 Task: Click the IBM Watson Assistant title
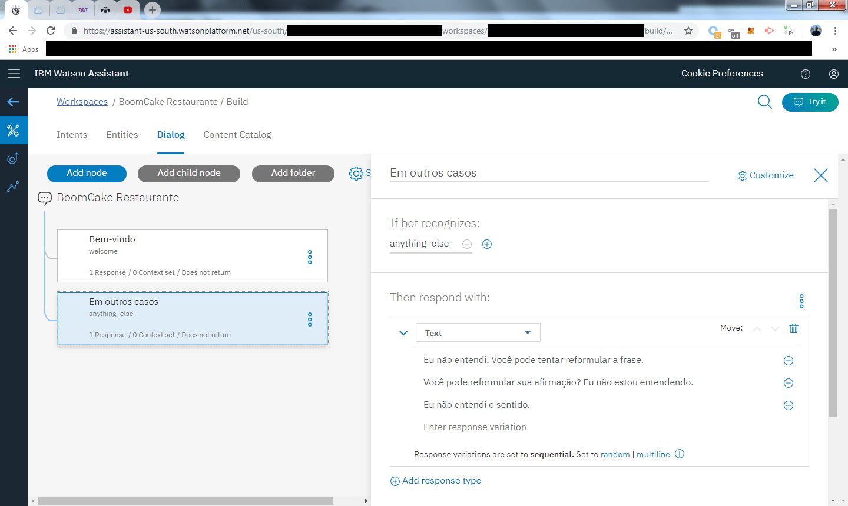pos(81,74)
